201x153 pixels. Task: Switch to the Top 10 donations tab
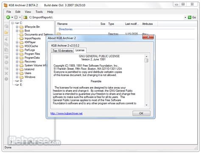point(62,51)
